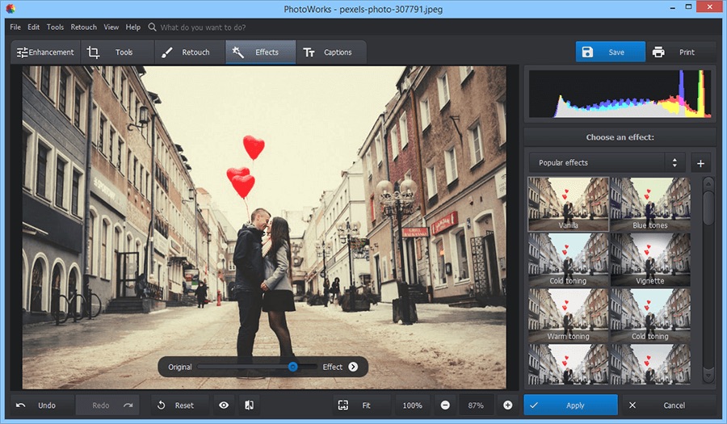Image resolution: width=727 pixels, height=424 pixels.
Task: Select the Vignette effect thumbnail
Action: coord(650,260)
